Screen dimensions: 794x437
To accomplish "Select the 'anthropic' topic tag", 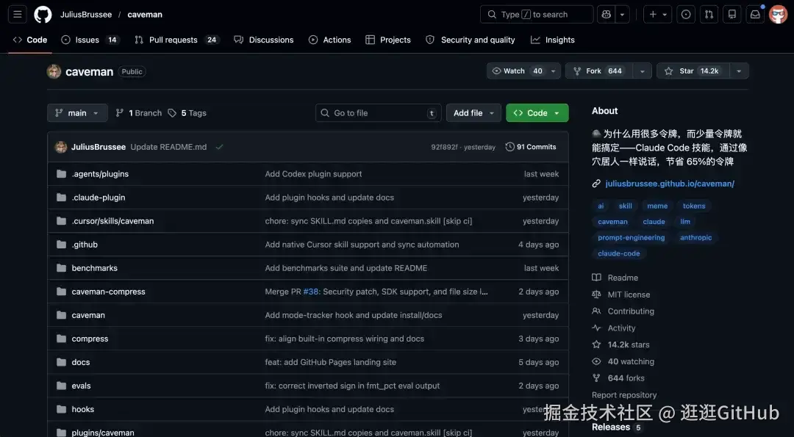I will [x=695, y=238].
